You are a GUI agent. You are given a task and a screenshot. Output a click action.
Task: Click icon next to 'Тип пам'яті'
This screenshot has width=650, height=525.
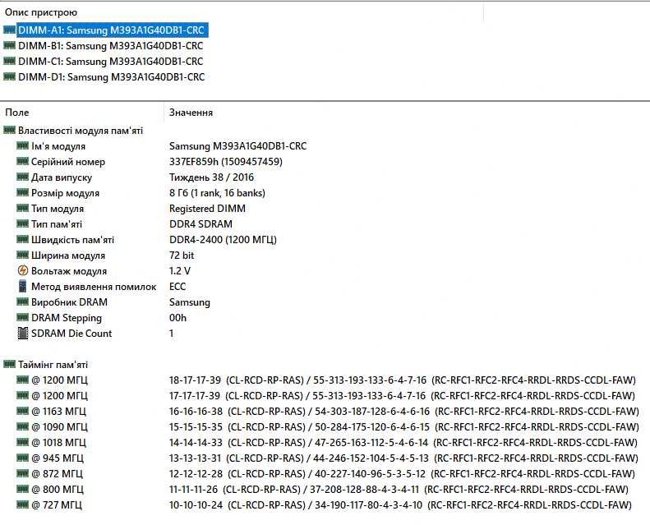pos(22,223)
